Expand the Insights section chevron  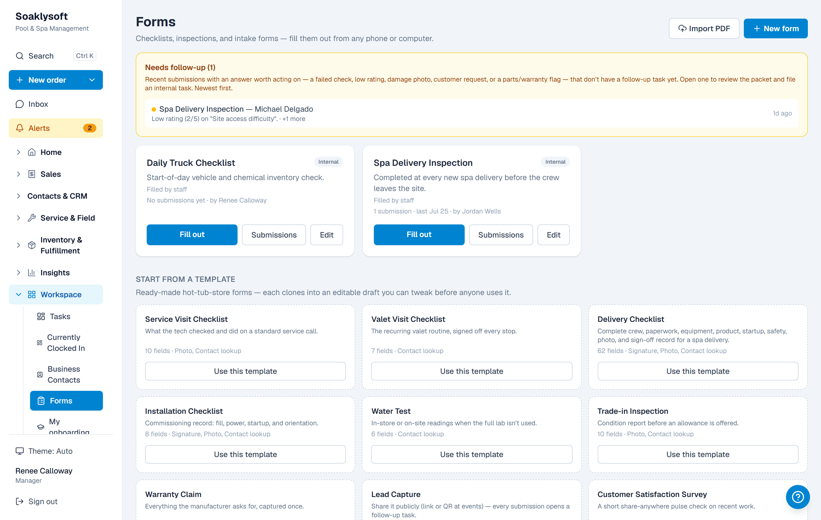[x=18, y=272]
